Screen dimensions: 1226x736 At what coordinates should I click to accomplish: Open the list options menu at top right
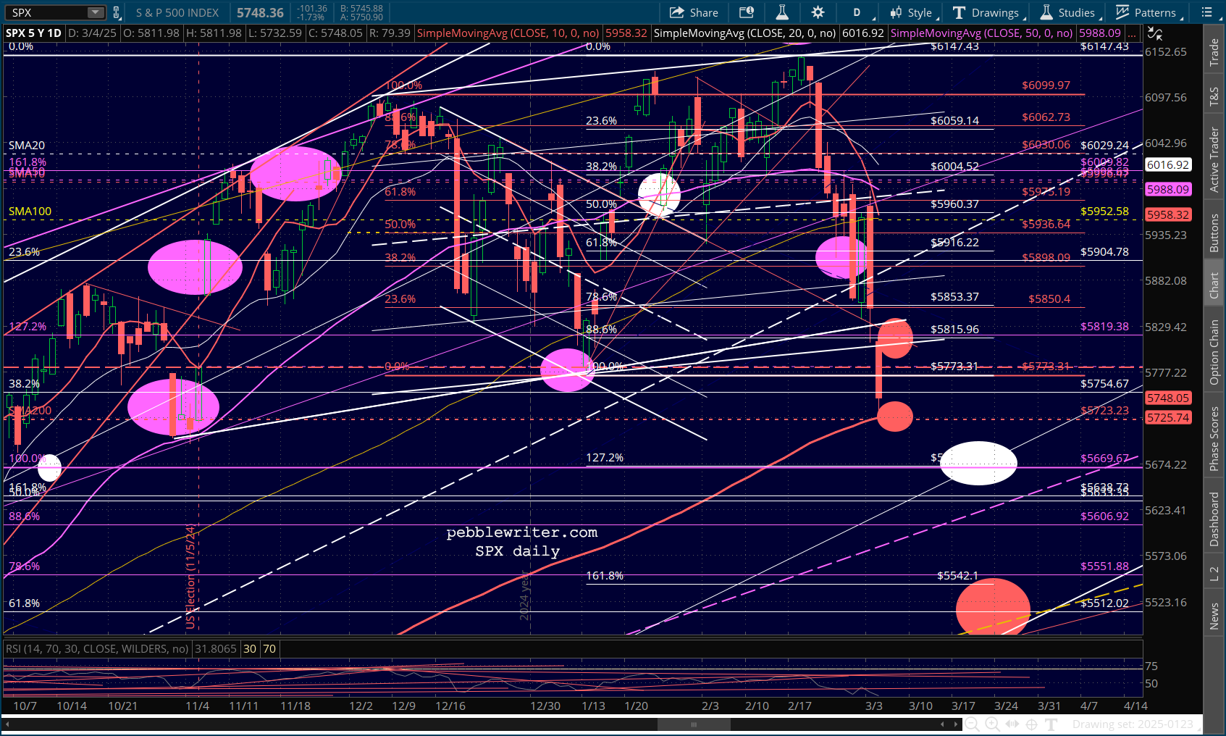(x=1208, y=12)
